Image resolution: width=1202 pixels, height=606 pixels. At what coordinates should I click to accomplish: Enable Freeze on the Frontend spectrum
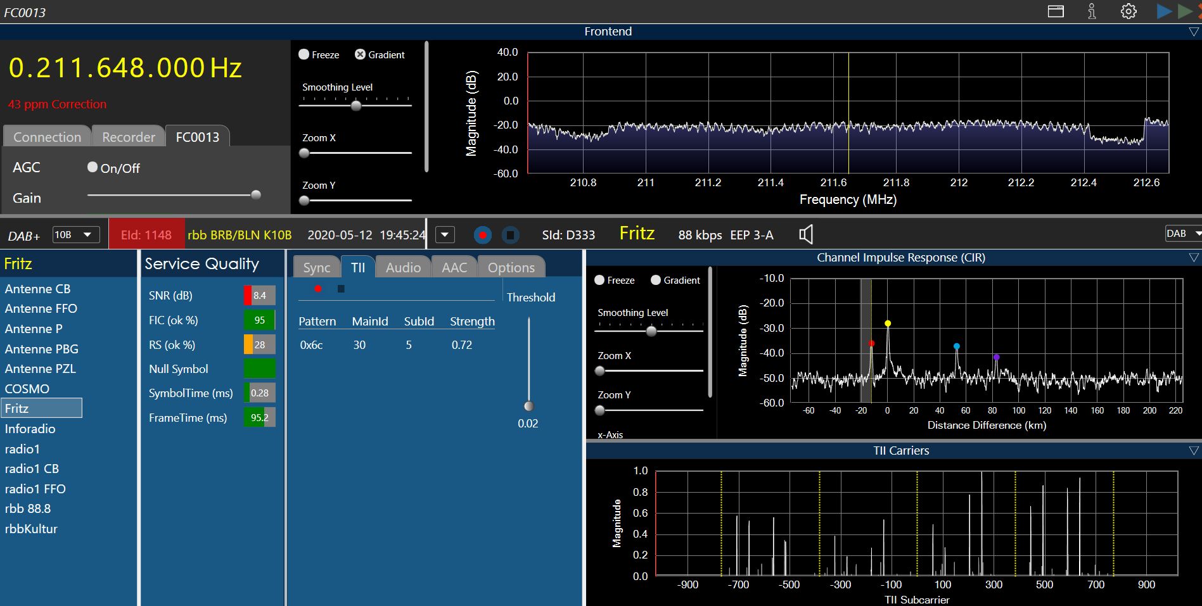pos(304,54)
